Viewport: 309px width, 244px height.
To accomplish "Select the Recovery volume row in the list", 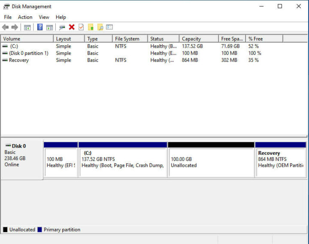I will [x=18, y=60].
